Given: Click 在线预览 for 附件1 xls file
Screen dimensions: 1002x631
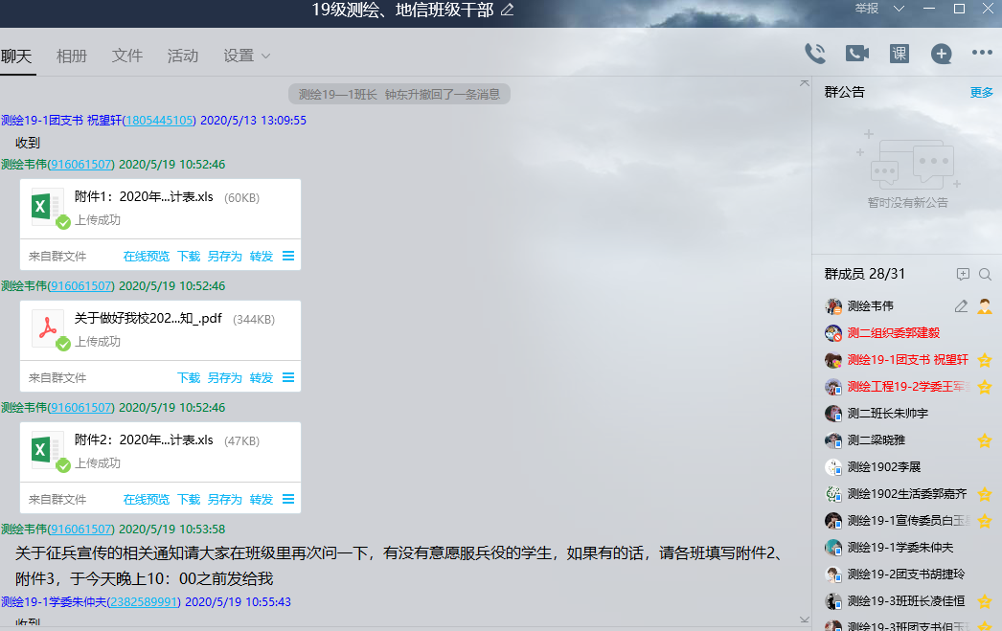Looking at the screenshot, I should click(x=146, y=257).
